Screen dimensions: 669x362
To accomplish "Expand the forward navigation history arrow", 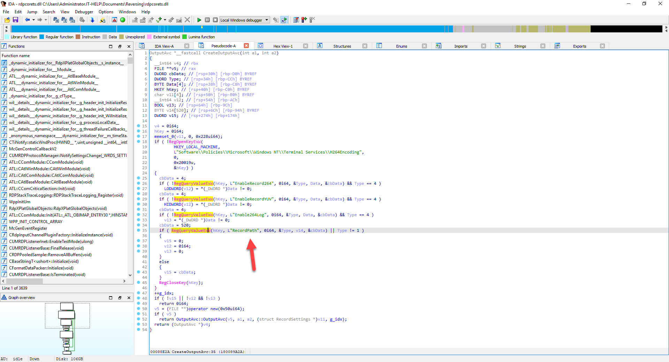I will coord(45,20).
